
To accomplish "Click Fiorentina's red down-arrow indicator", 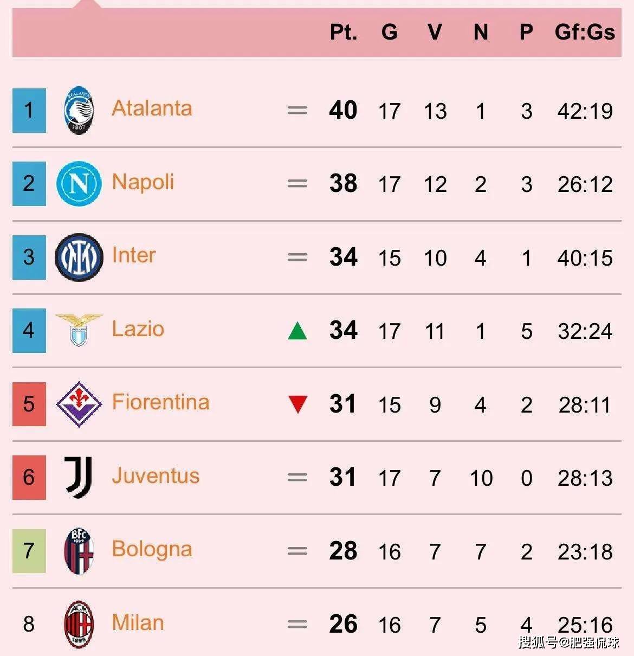I will (297, 404).
